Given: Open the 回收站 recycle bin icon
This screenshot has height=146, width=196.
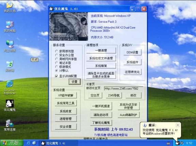Looking at the screenshot, I should 10,66.
